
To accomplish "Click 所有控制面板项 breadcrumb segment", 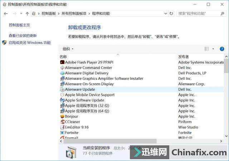I will pyautogui.click(x=74, y=14).
